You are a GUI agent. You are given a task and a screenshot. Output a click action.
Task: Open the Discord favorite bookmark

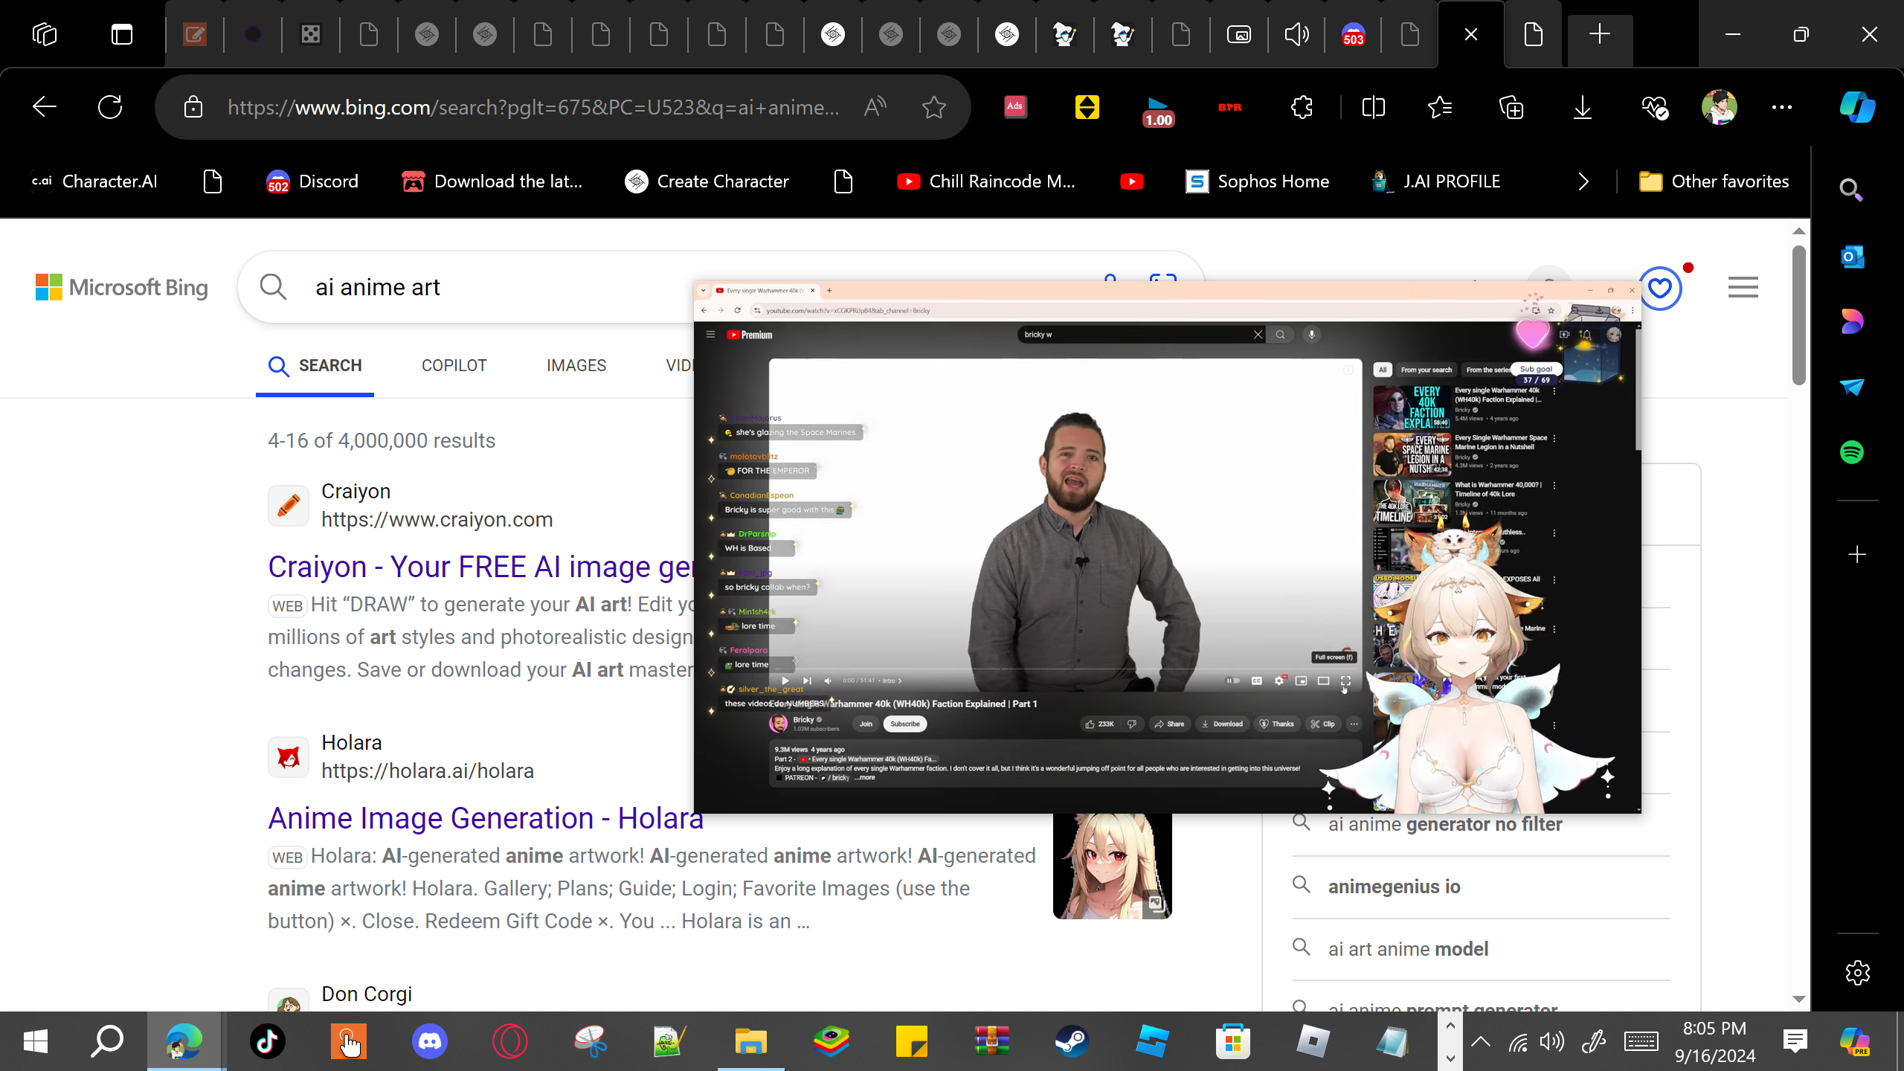pos(312,181)
